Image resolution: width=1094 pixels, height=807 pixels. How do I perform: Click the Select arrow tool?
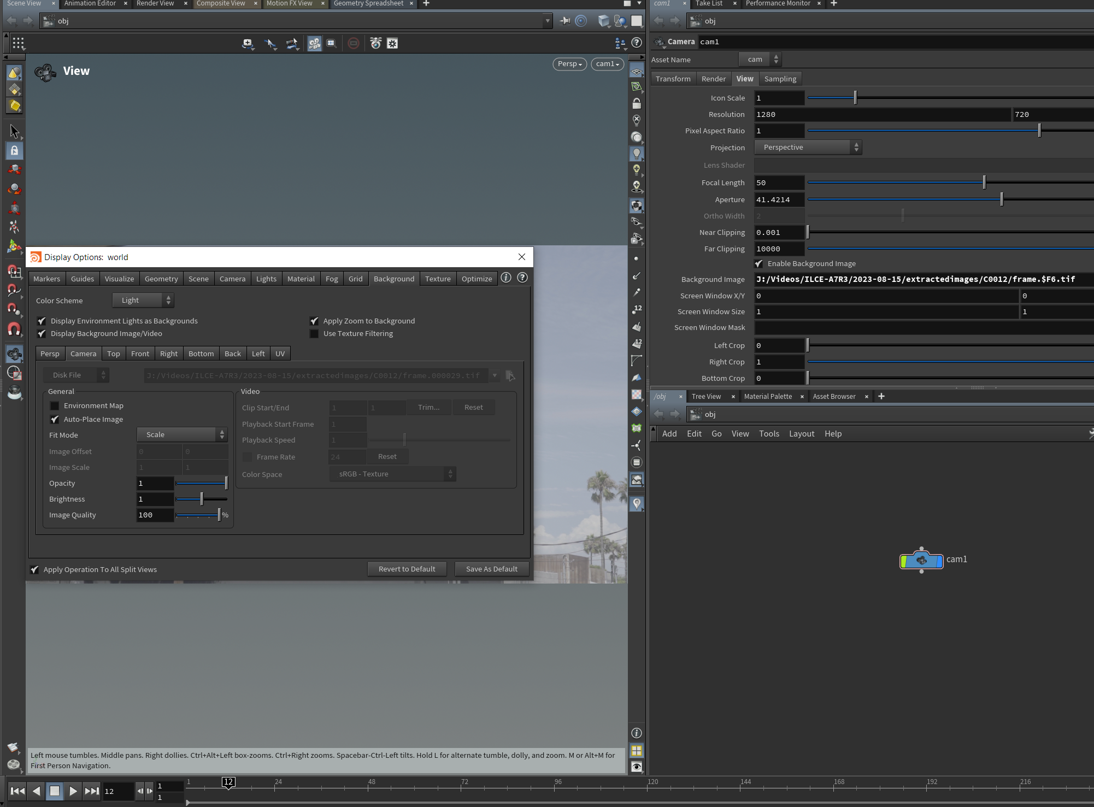point(14,131)
